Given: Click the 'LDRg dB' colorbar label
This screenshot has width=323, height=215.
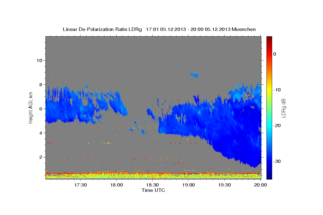Looking at the screenshot, I should (283, 108).
